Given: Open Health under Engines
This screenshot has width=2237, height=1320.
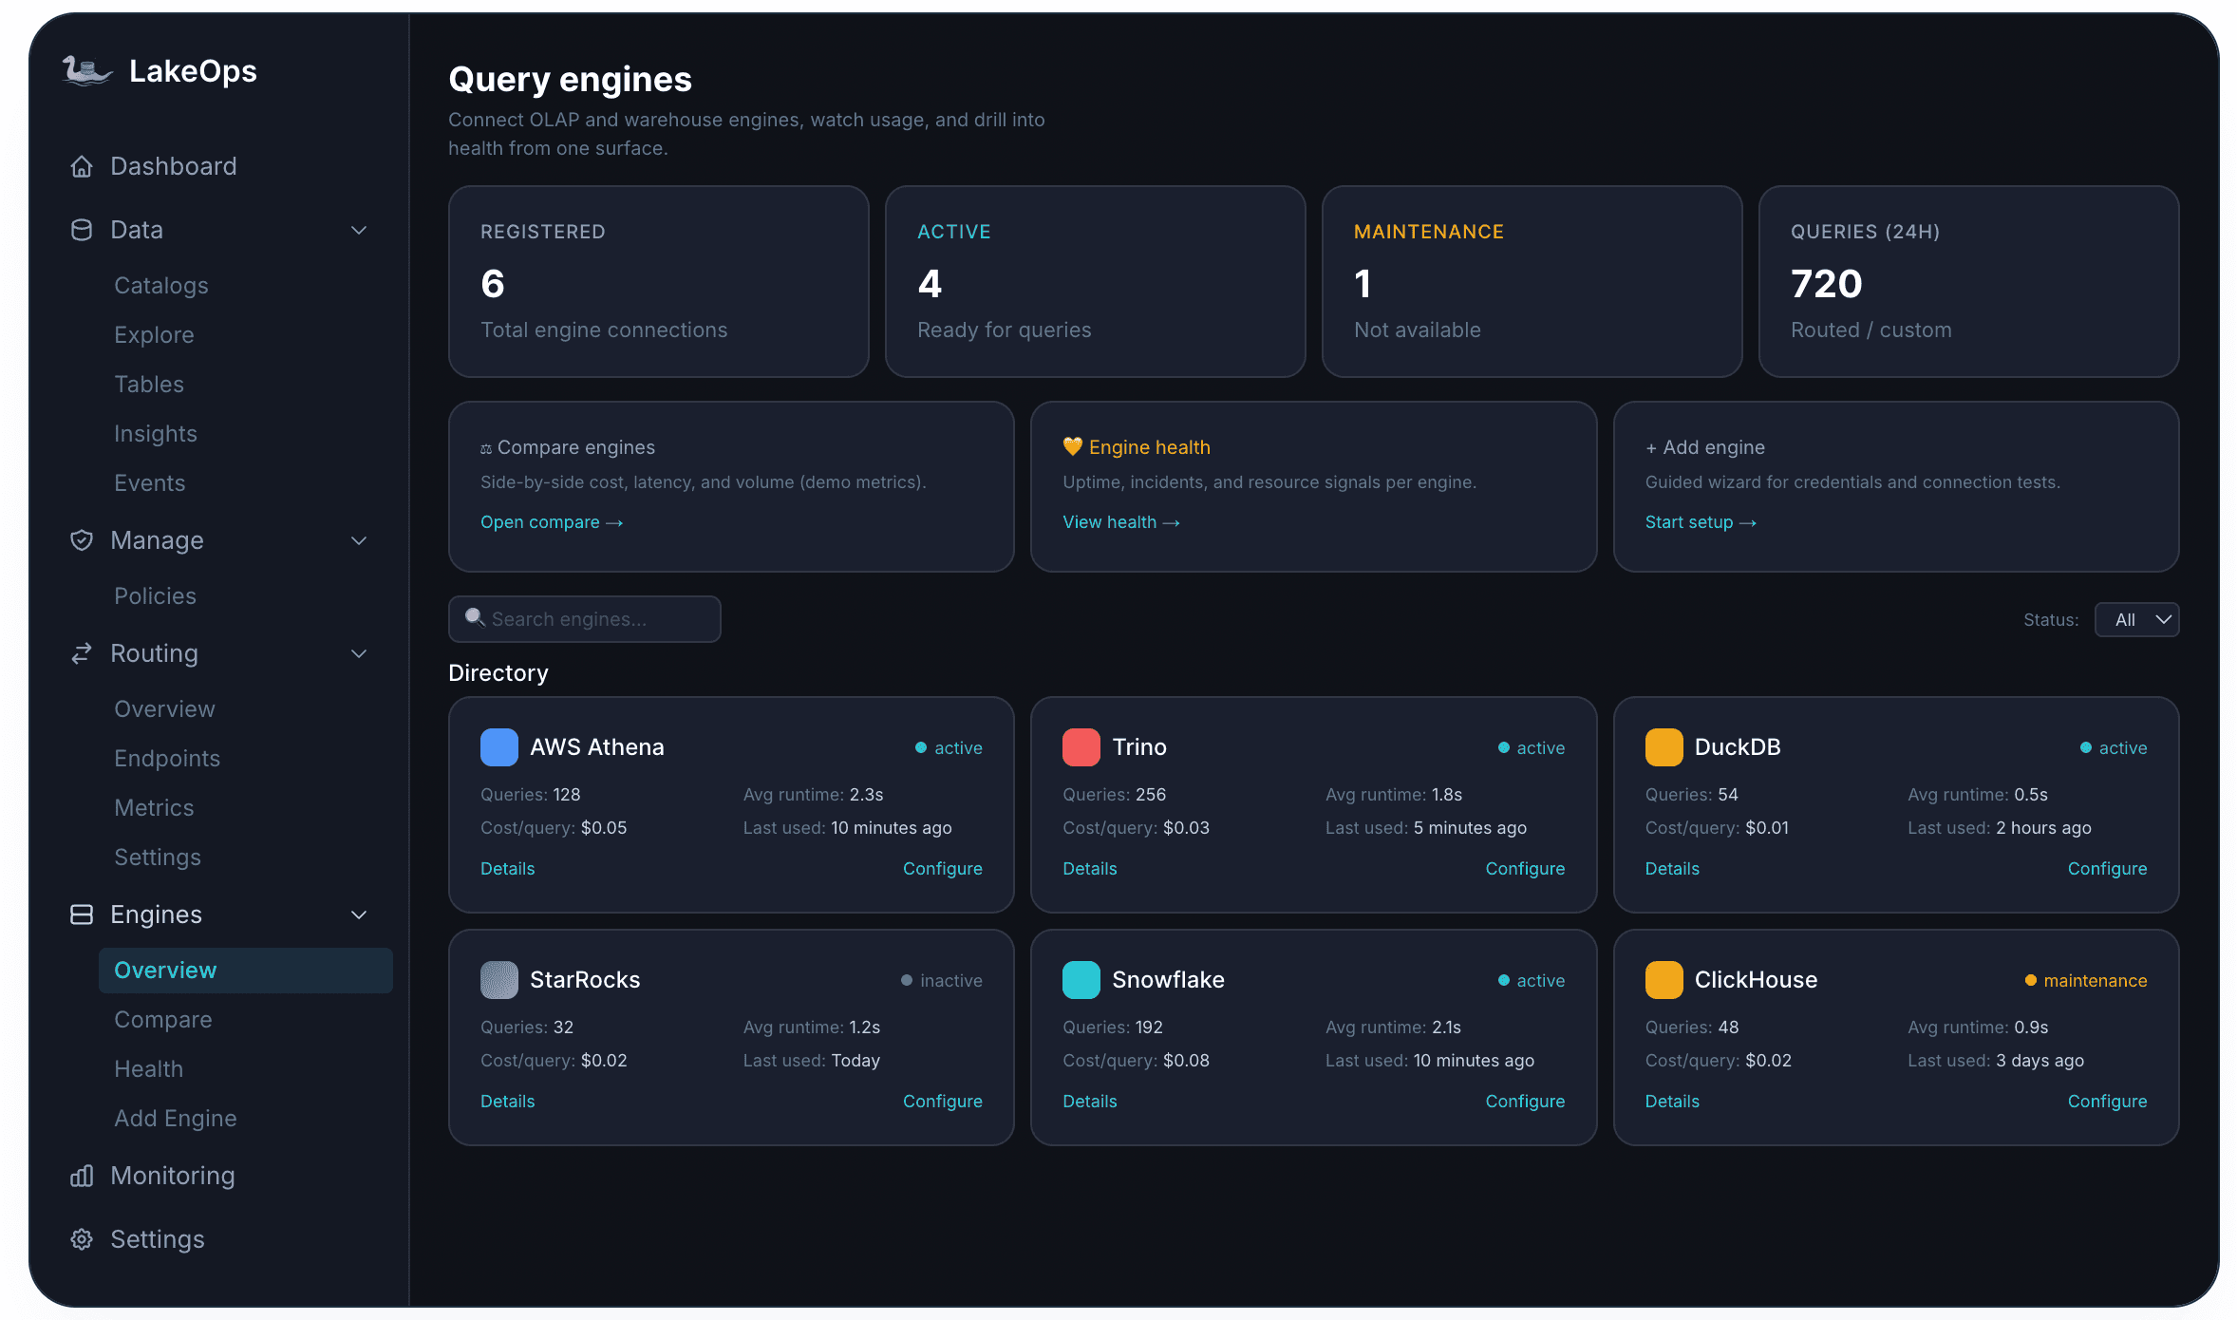Looking at the screenshot, I should (149, 1069).
